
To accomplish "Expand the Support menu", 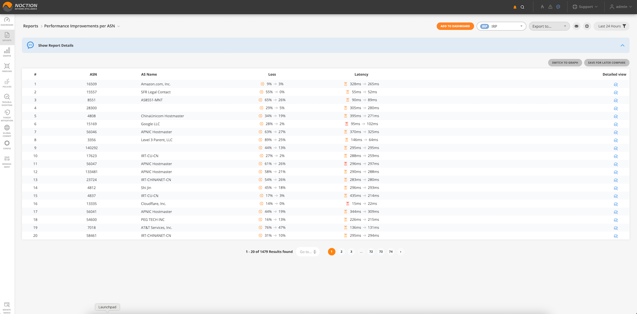I will coord(585,7).
